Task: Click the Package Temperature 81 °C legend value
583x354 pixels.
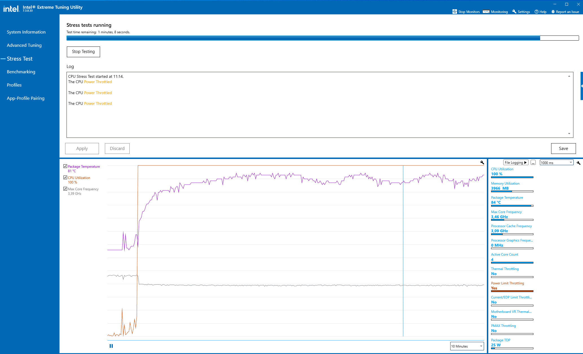Action: [x=72, y=171]
